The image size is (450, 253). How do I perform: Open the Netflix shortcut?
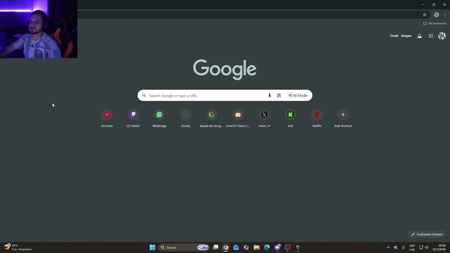click(x=317, y=119)
